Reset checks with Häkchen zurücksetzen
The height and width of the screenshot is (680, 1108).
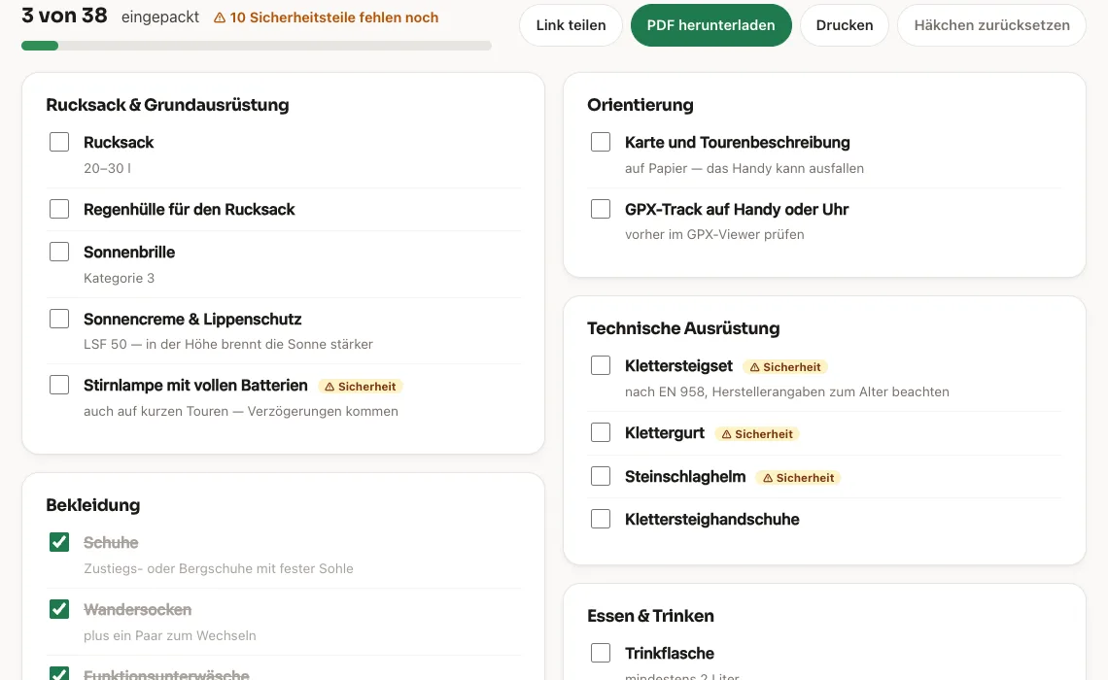[991, 25]
